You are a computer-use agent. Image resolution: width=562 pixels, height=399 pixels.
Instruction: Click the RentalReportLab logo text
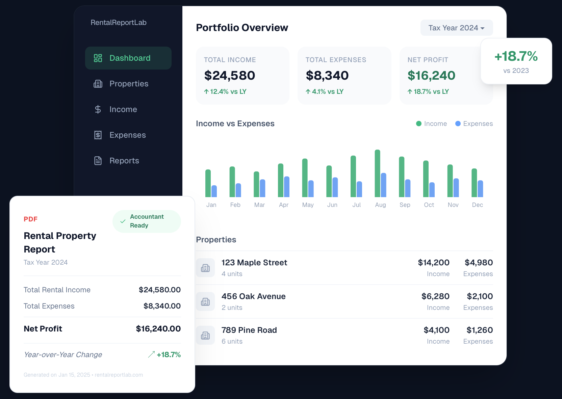119,23
